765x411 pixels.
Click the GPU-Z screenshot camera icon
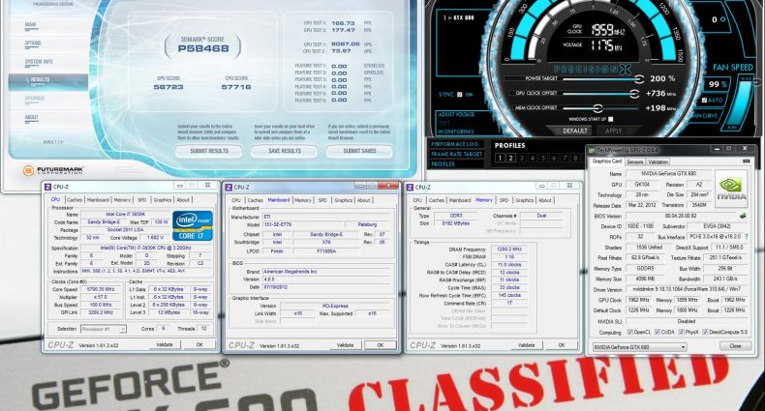(x=746, y=161)
